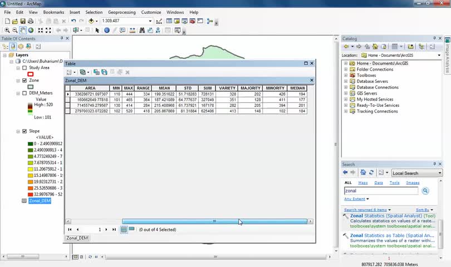Screen dimensions: 451x267
Task: Click the Fixed Zoom In icon
Action: point(41,30)
